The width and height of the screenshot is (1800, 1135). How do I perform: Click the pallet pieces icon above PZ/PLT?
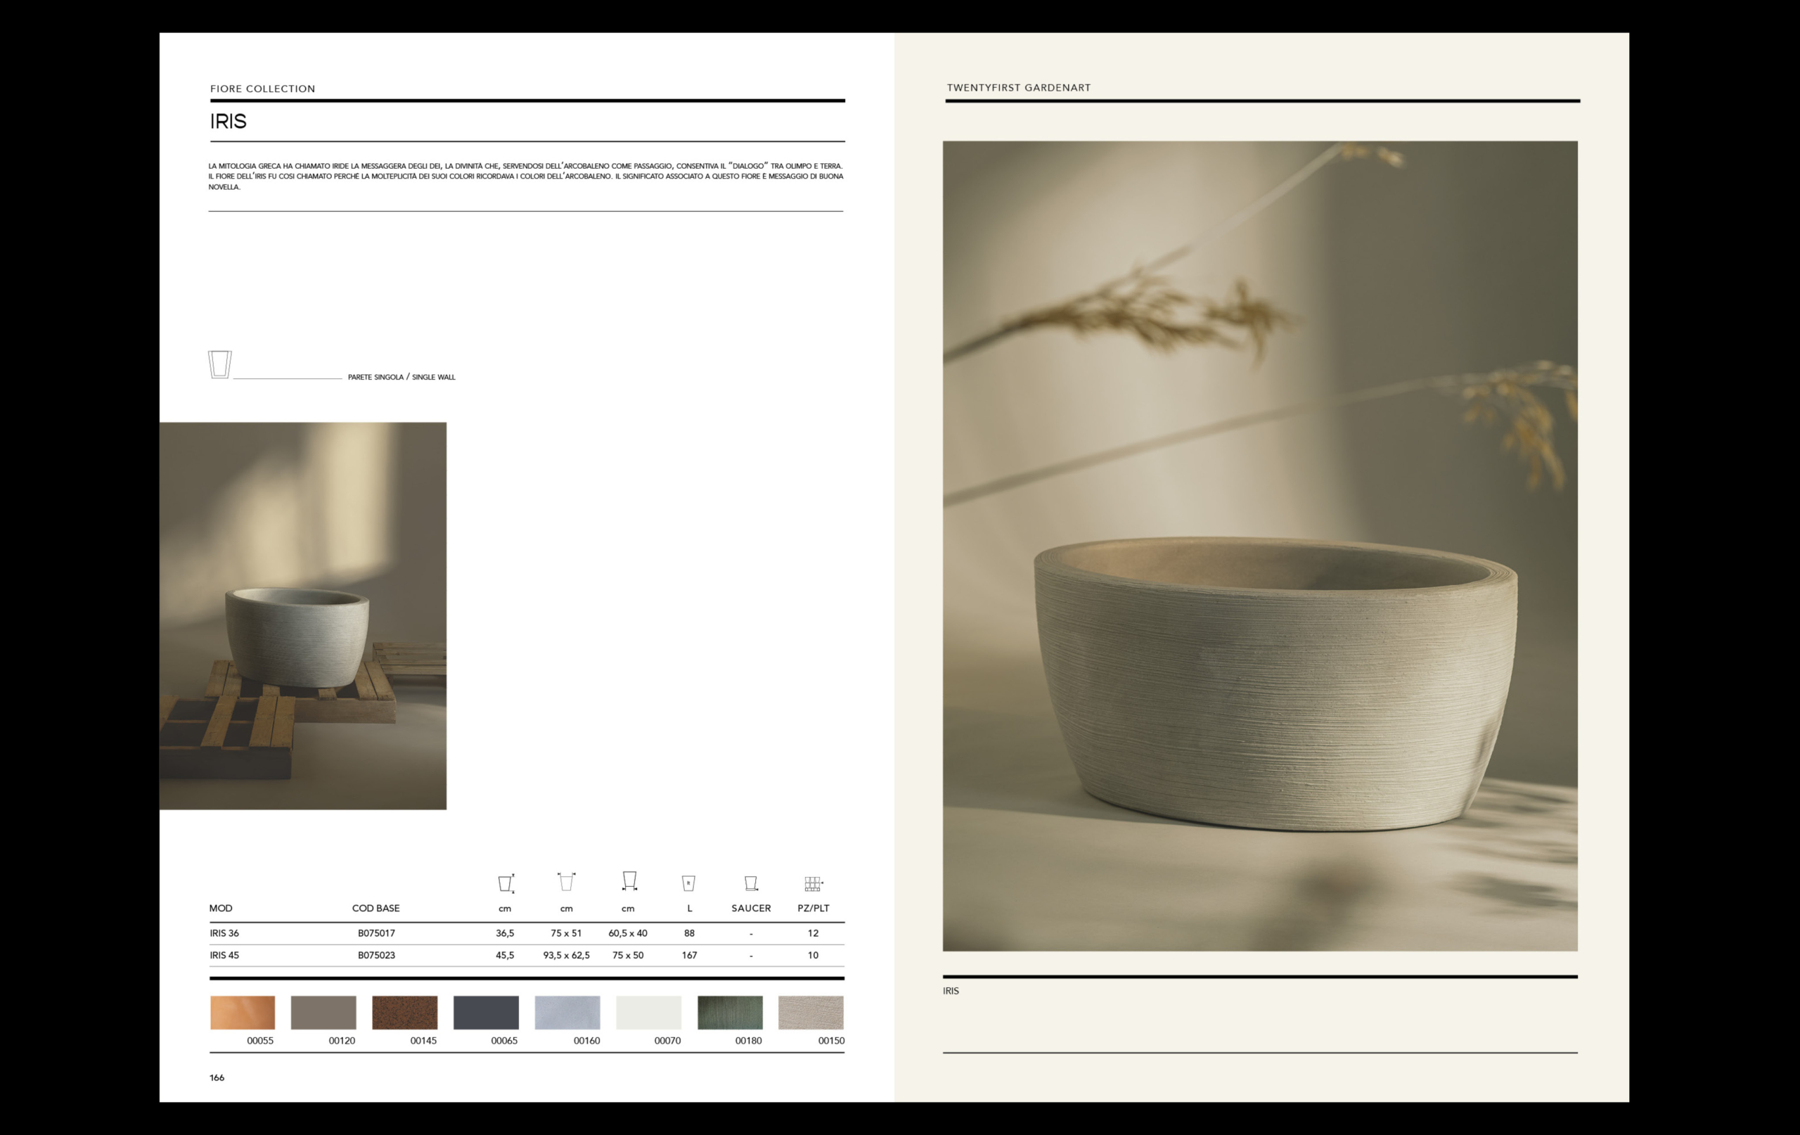(813, 884)
